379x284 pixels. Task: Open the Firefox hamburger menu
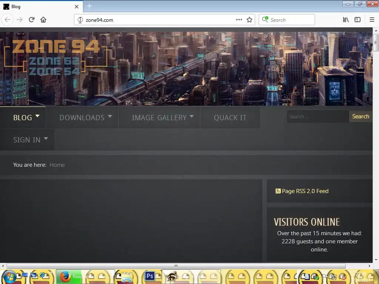(372, 20)
